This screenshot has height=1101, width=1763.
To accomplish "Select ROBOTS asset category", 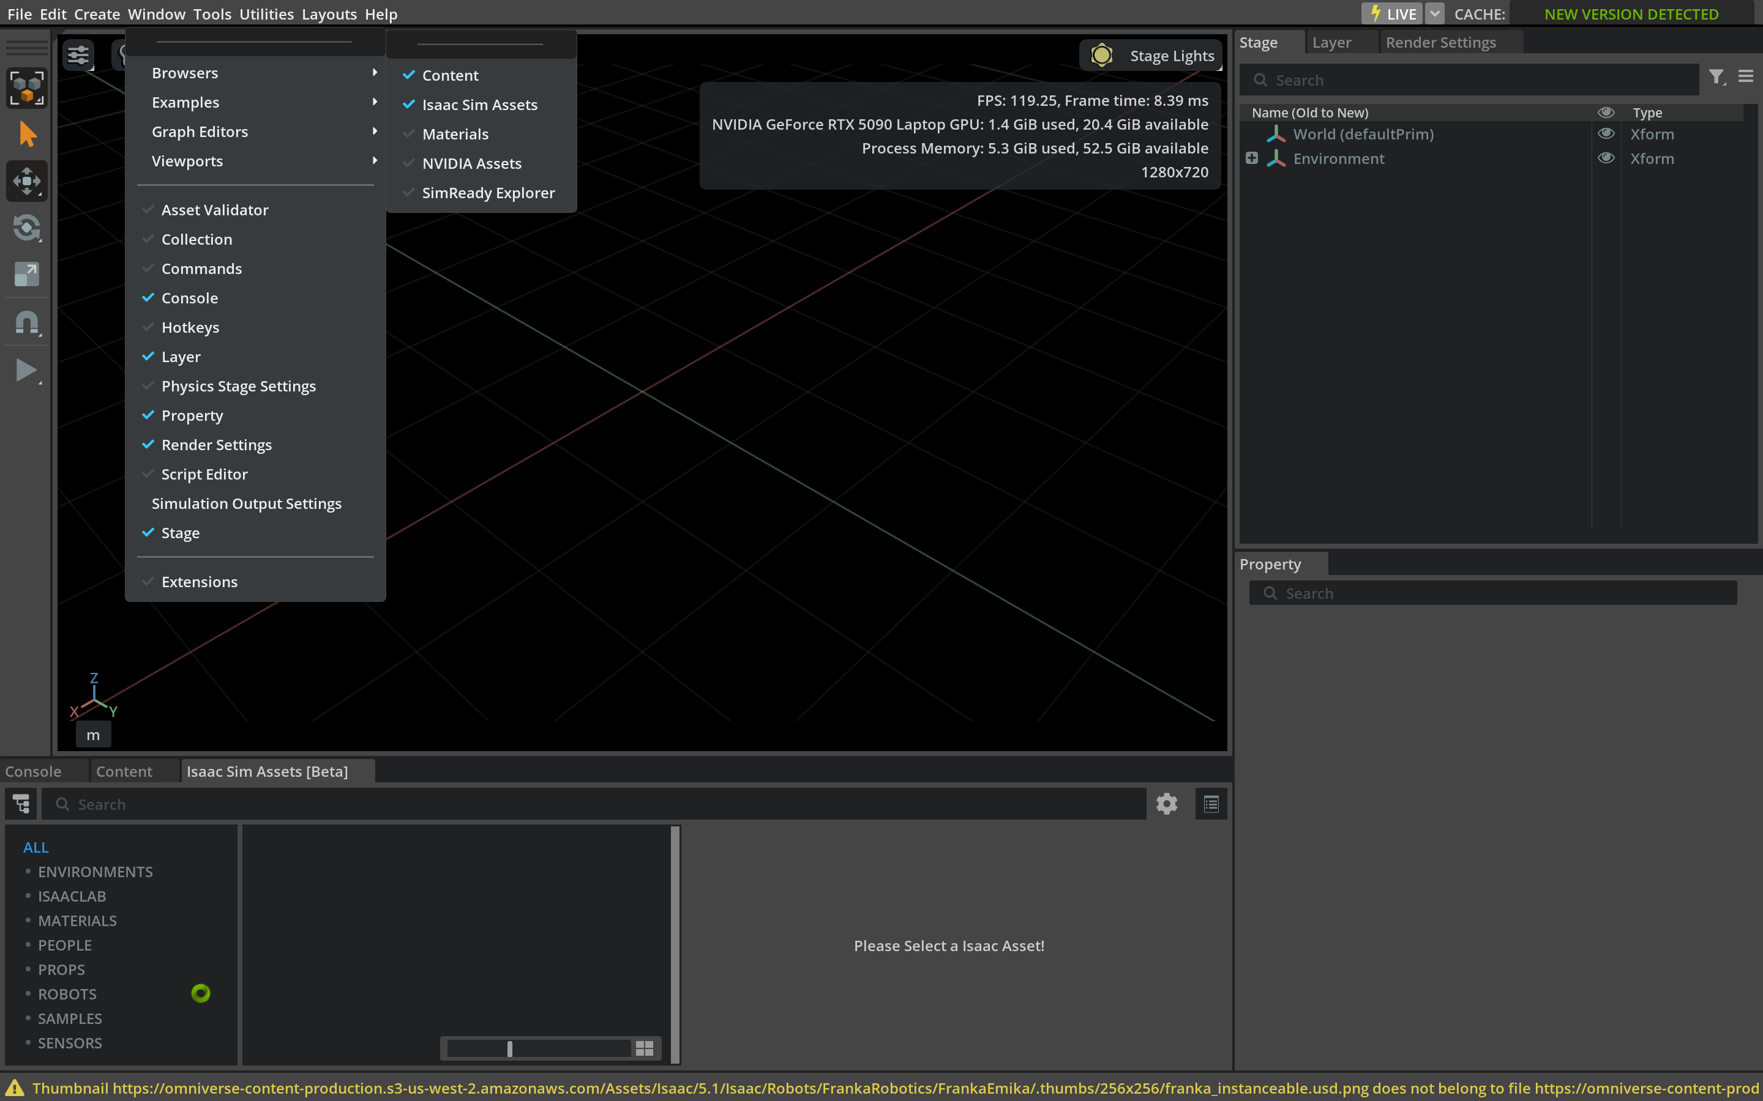I will pos(67,994).
